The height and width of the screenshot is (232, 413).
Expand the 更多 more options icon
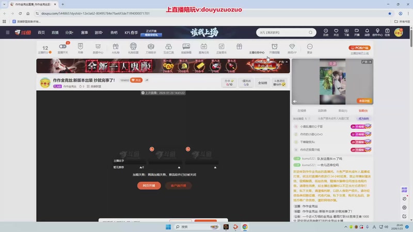coord(310,48)
